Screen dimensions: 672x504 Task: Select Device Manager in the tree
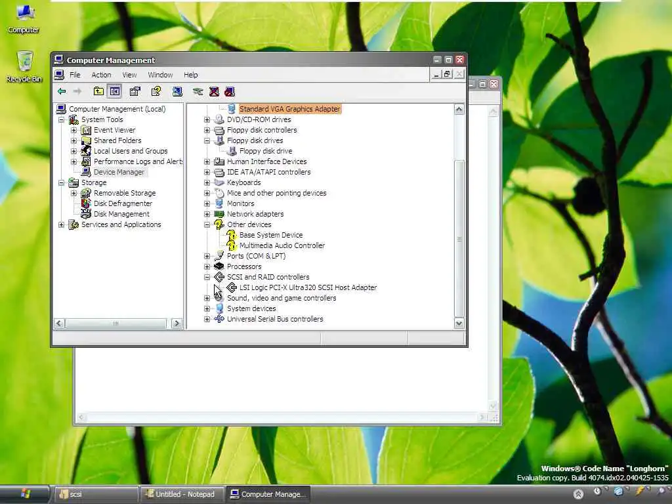(x=119, y=172)
